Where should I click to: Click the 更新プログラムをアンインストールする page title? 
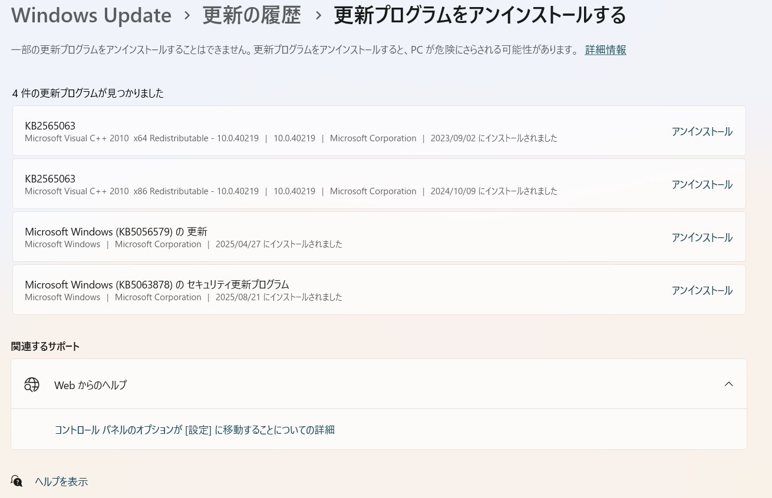[480, 16]
